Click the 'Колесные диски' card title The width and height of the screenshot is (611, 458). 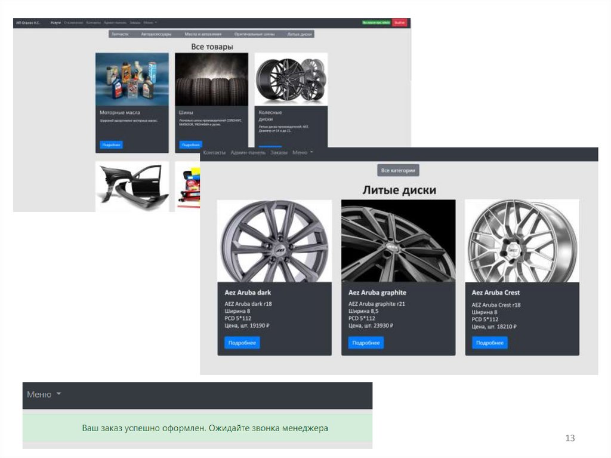click(x=270, y=115)
